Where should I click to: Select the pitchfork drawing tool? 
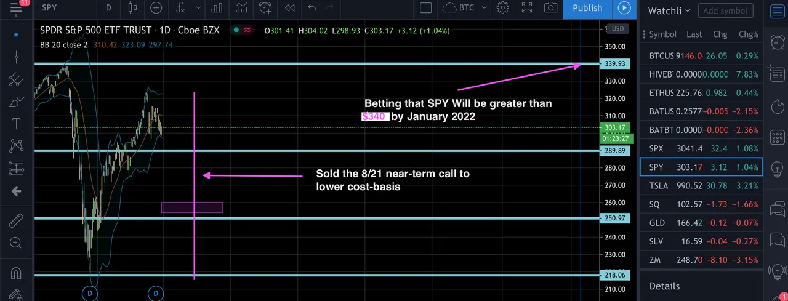[16, 80]
